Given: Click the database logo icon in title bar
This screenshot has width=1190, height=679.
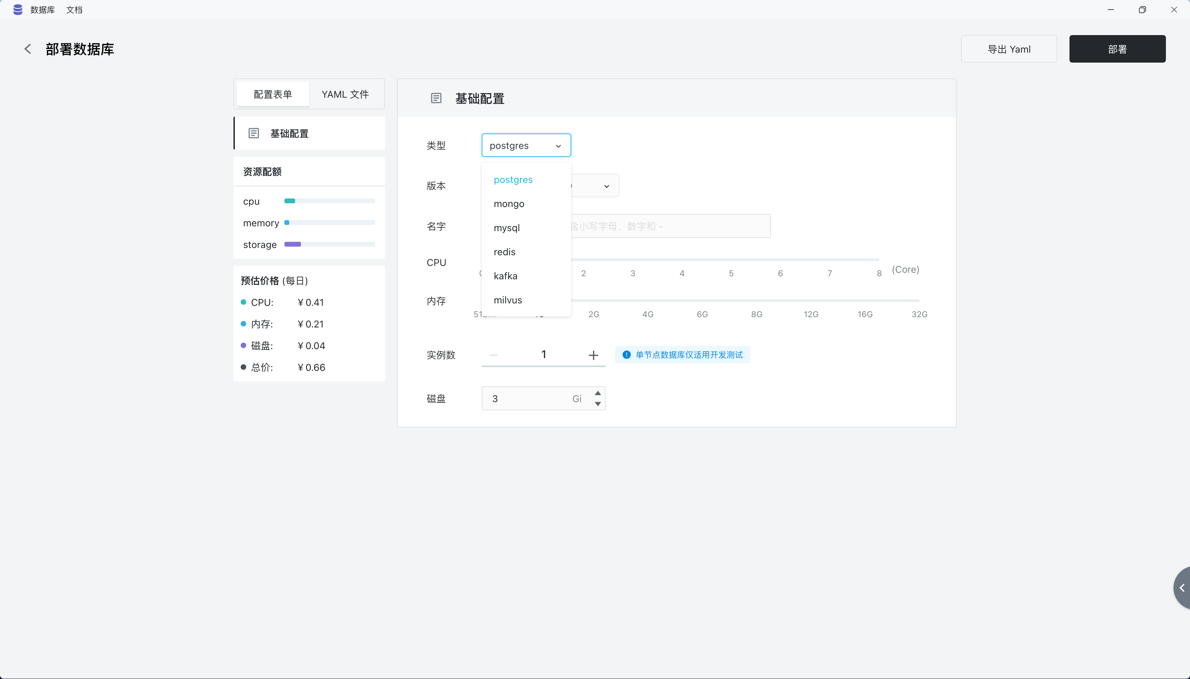Looking at the screenshot, I should click(18, 10).
